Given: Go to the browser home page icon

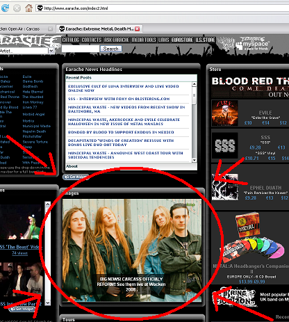Looking at the screenshot, I should pyautogui.click(x=28, y=8).
